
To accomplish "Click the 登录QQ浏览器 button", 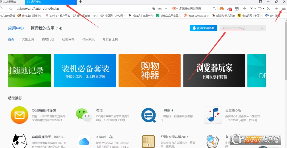I will coord(203,28).
